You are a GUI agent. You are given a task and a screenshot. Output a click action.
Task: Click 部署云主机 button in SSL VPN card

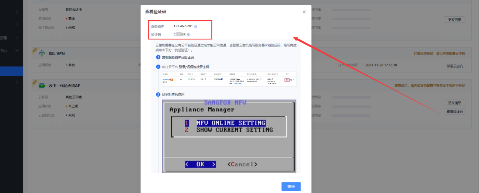point(455,66)
